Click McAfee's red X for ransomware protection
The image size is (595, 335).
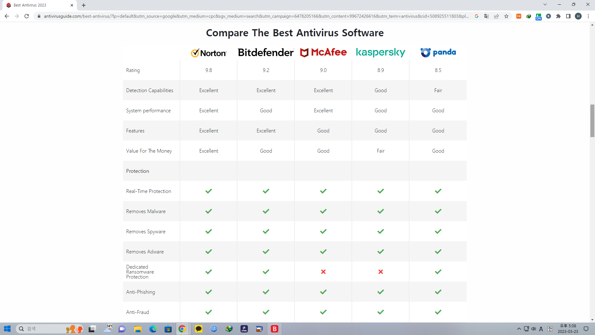323,272
